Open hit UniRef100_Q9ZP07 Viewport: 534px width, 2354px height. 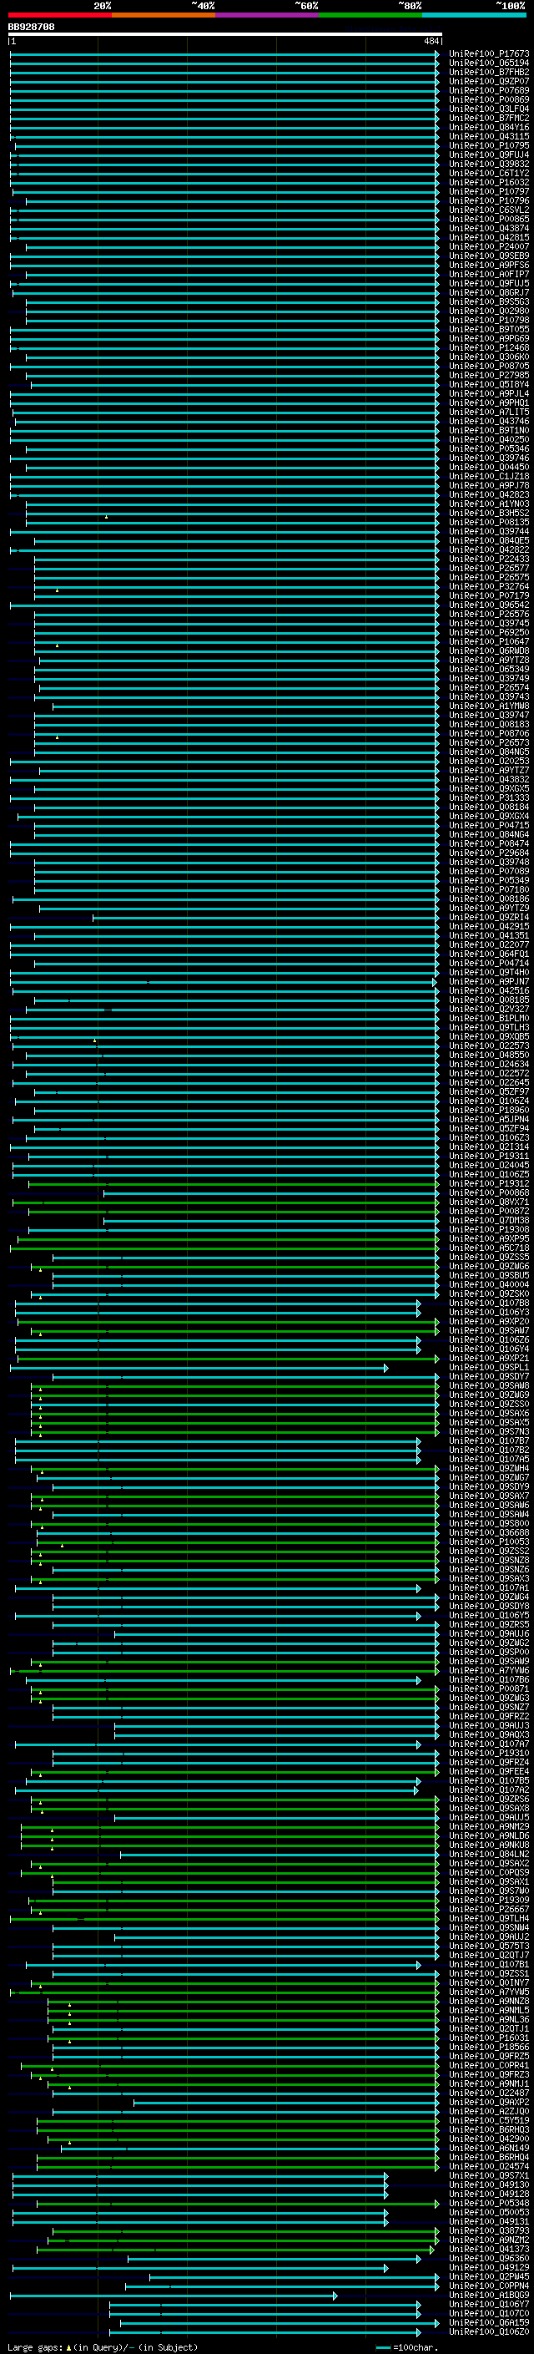pos(489,81)
